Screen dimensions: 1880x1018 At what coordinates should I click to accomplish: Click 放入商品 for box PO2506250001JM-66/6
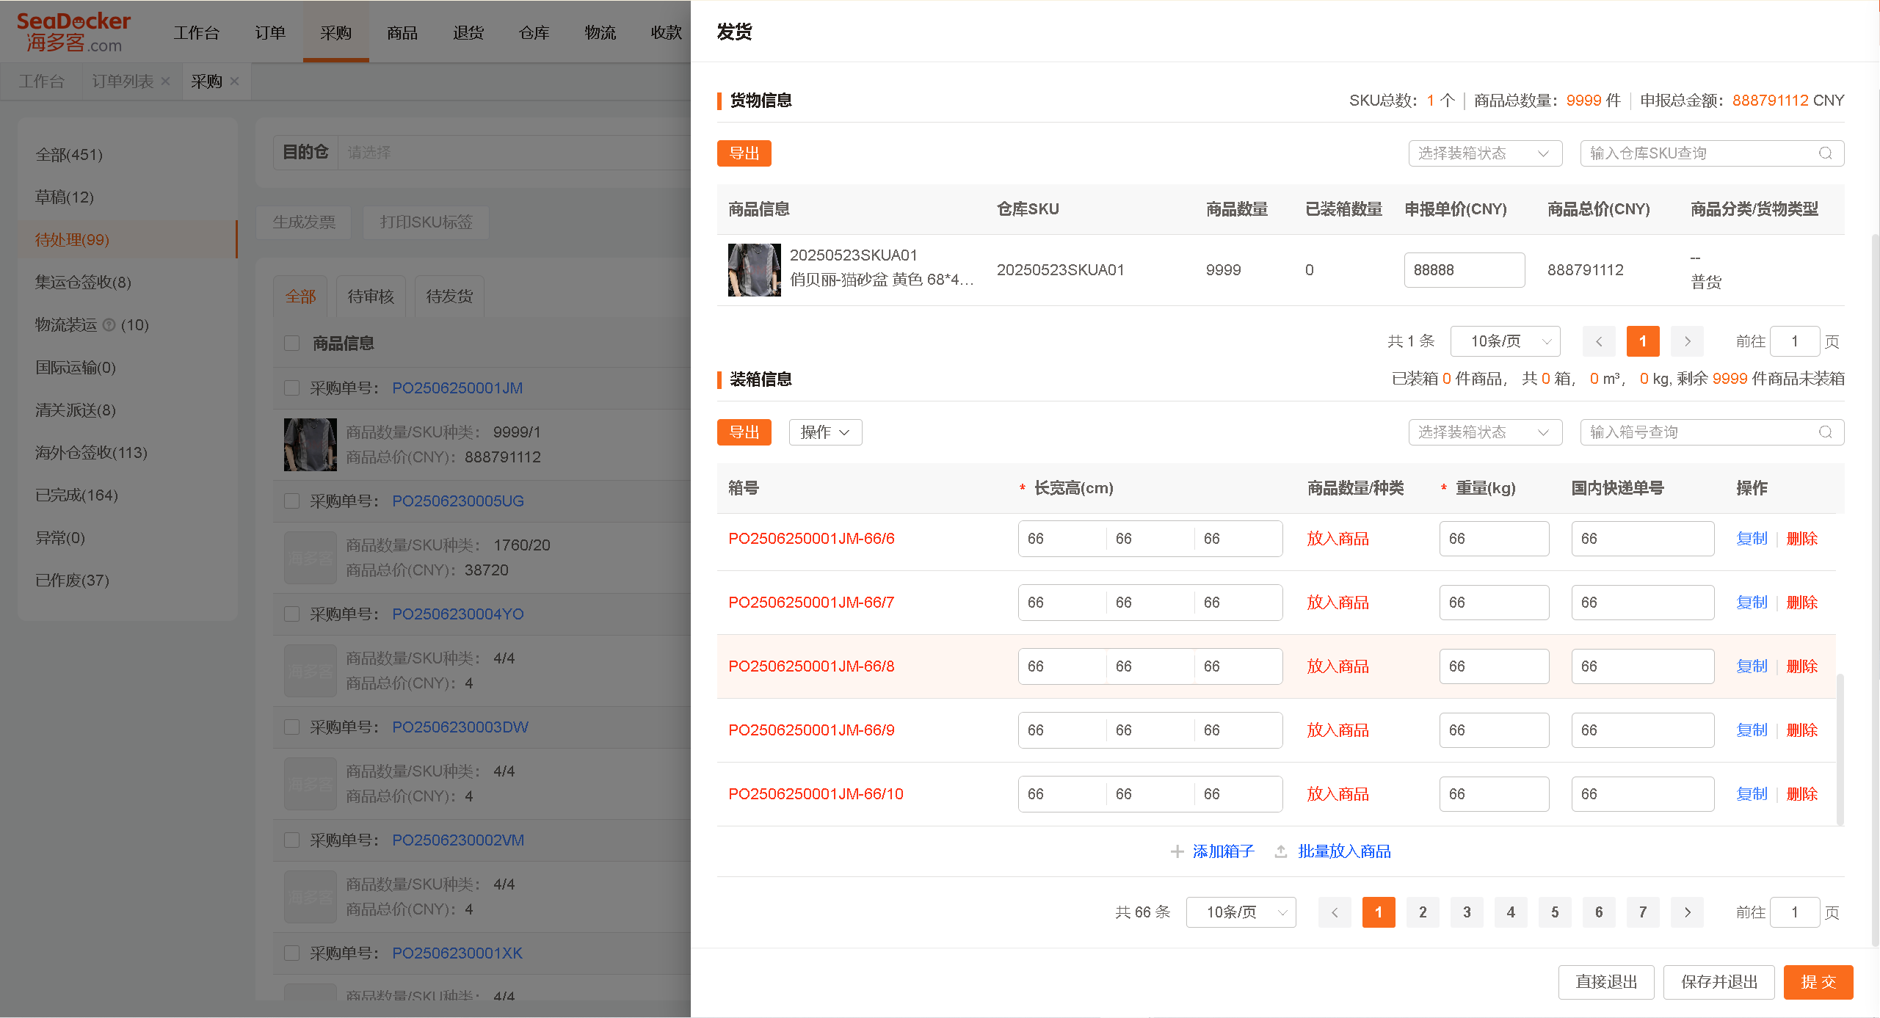click(x=1338, y=539)
